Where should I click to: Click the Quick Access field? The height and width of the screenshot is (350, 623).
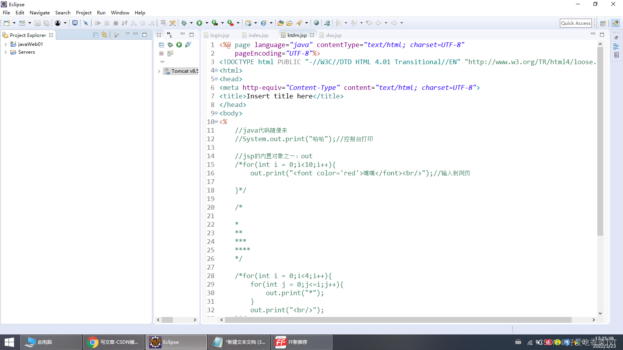(576, 23)
